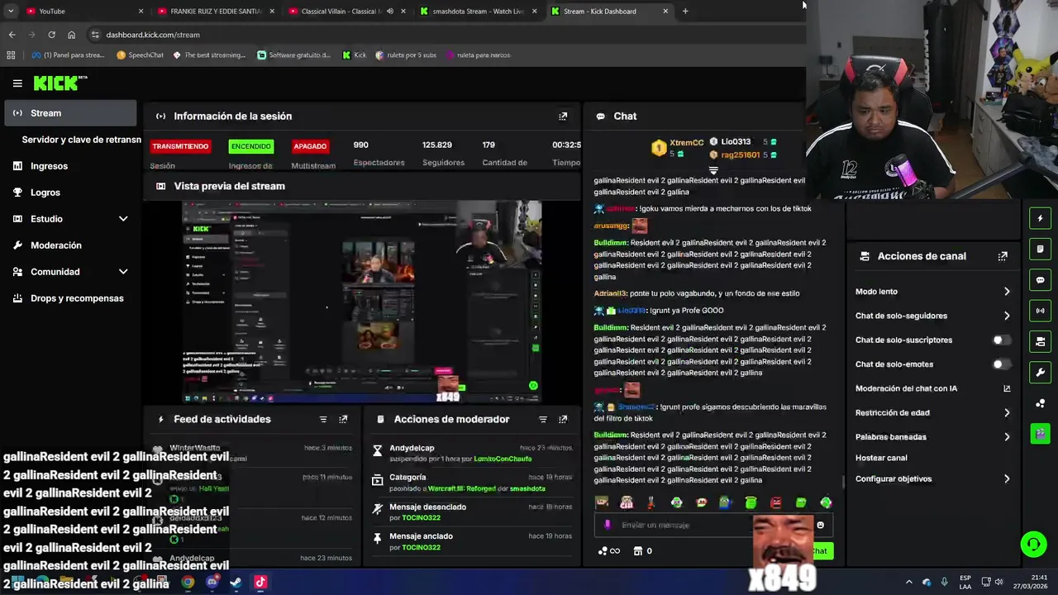Expand the Estudio sidebar section
1058x595 pixels.
click(123, 219)
